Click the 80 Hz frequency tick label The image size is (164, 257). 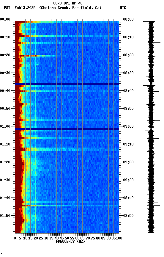coord(98,238)
